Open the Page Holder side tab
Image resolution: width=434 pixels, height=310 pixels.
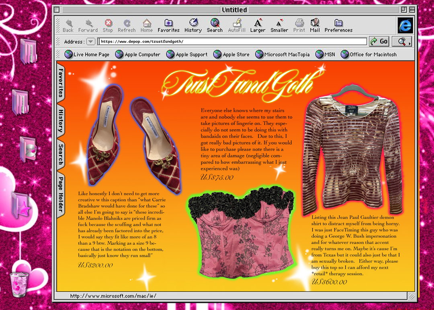(x=61, y=194)
